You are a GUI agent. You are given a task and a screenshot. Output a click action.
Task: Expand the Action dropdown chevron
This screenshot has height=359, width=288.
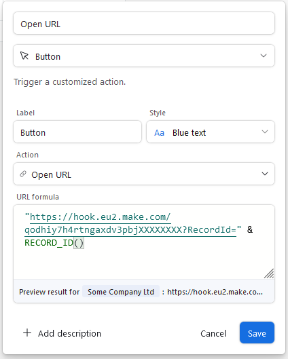coord(265,174)
